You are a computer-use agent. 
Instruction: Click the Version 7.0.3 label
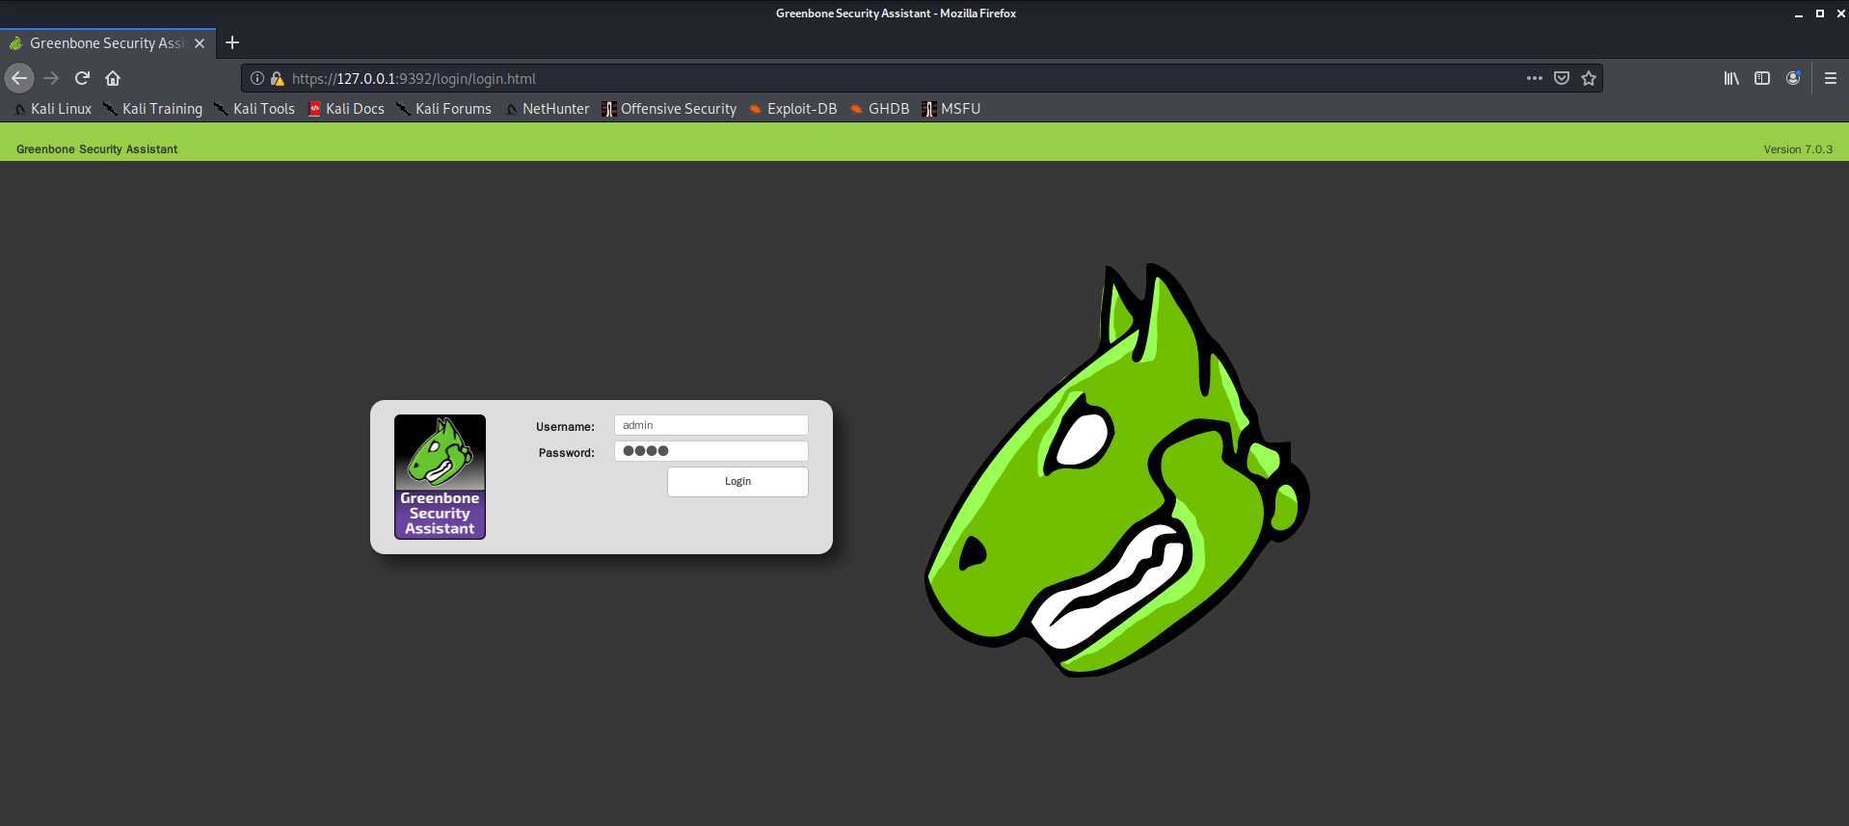click(1798, 149)
